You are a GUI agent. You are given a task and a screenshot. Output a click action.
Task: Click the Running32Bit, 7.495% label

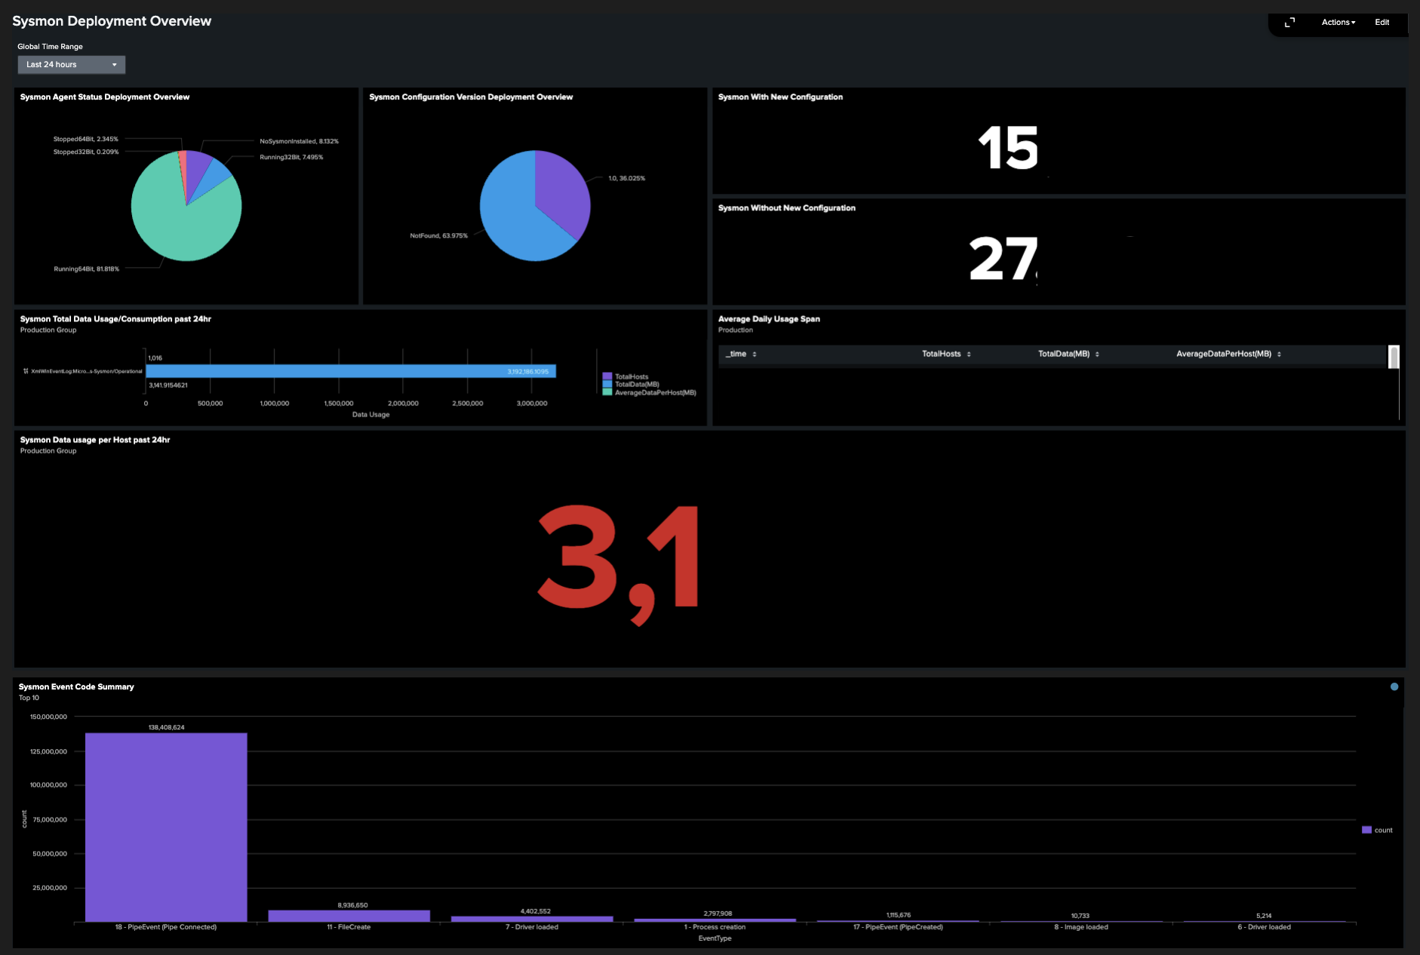click(291, 157)
